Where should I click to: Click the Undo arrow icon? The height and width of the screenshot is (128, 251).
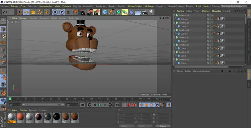(x=5, y=12)
